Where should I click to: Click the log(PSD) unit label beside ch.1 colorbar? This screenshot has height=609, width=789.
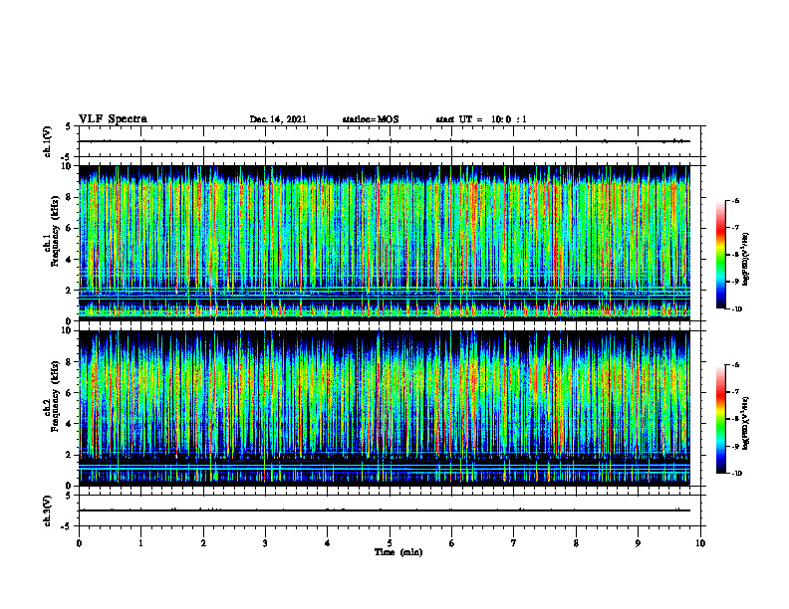[747, 260]
